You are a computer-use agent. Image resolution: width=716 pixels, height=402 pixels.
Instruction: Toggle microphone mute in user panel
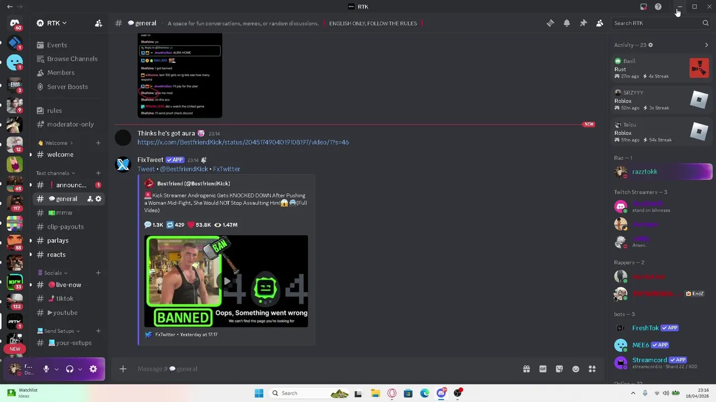tap(46, 369)
